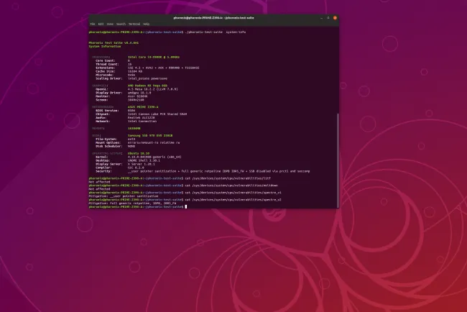467x312 pixels.
Task: Click the 'Display Driver:' label
Action: 108,93
